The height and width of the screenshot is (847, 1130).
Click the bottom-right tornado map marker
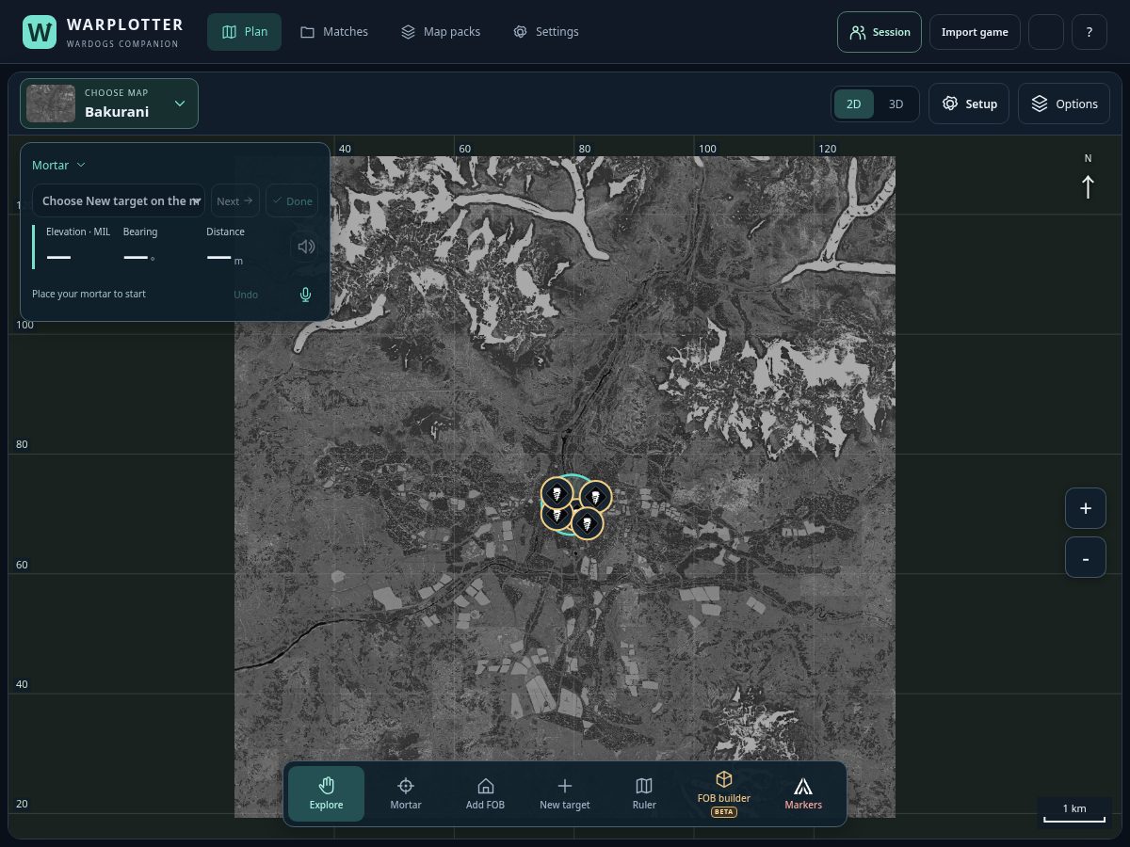pos(587,522)
